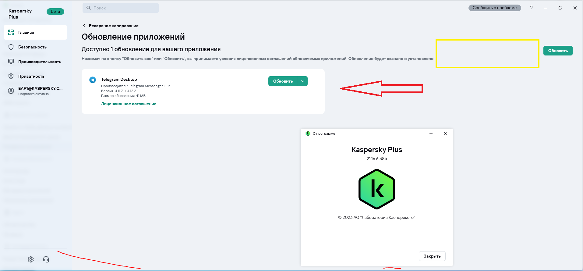The width and height of the screenshot is (583, 271).
Task: Open the Безопасность section
Action: point(35,47)
